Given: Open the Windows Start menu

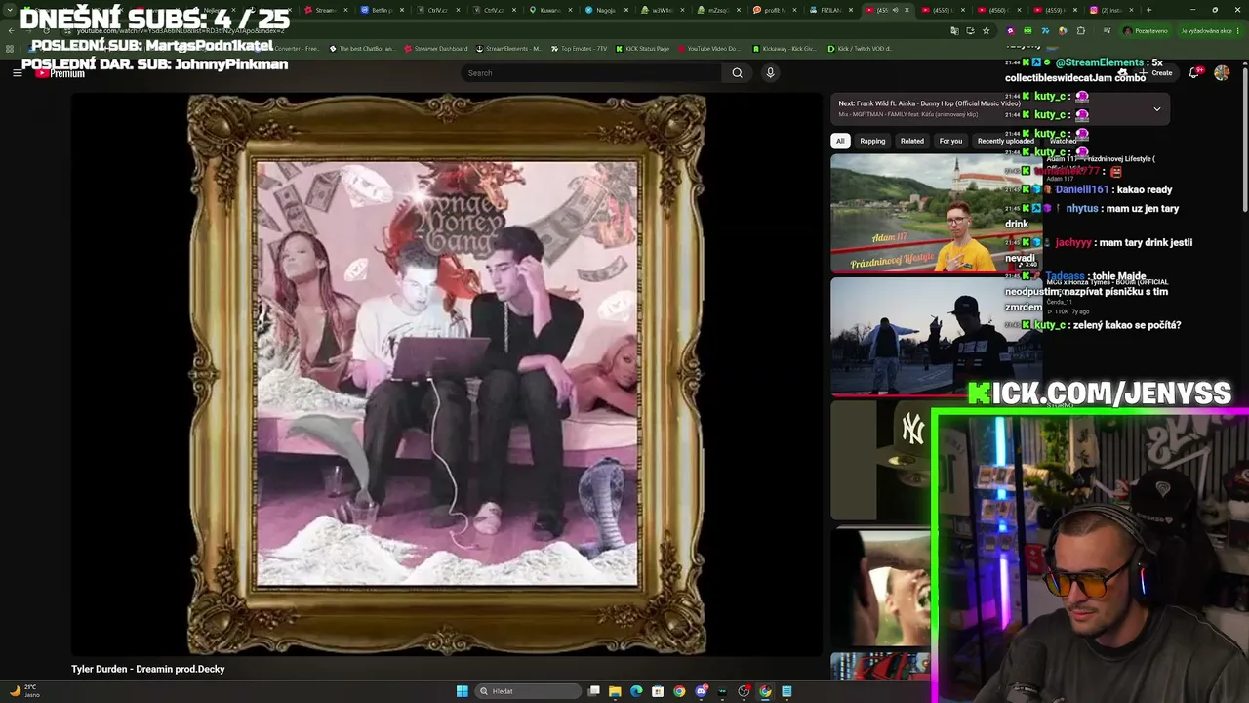Looking at the screenshot, I should tap(462, 691).
